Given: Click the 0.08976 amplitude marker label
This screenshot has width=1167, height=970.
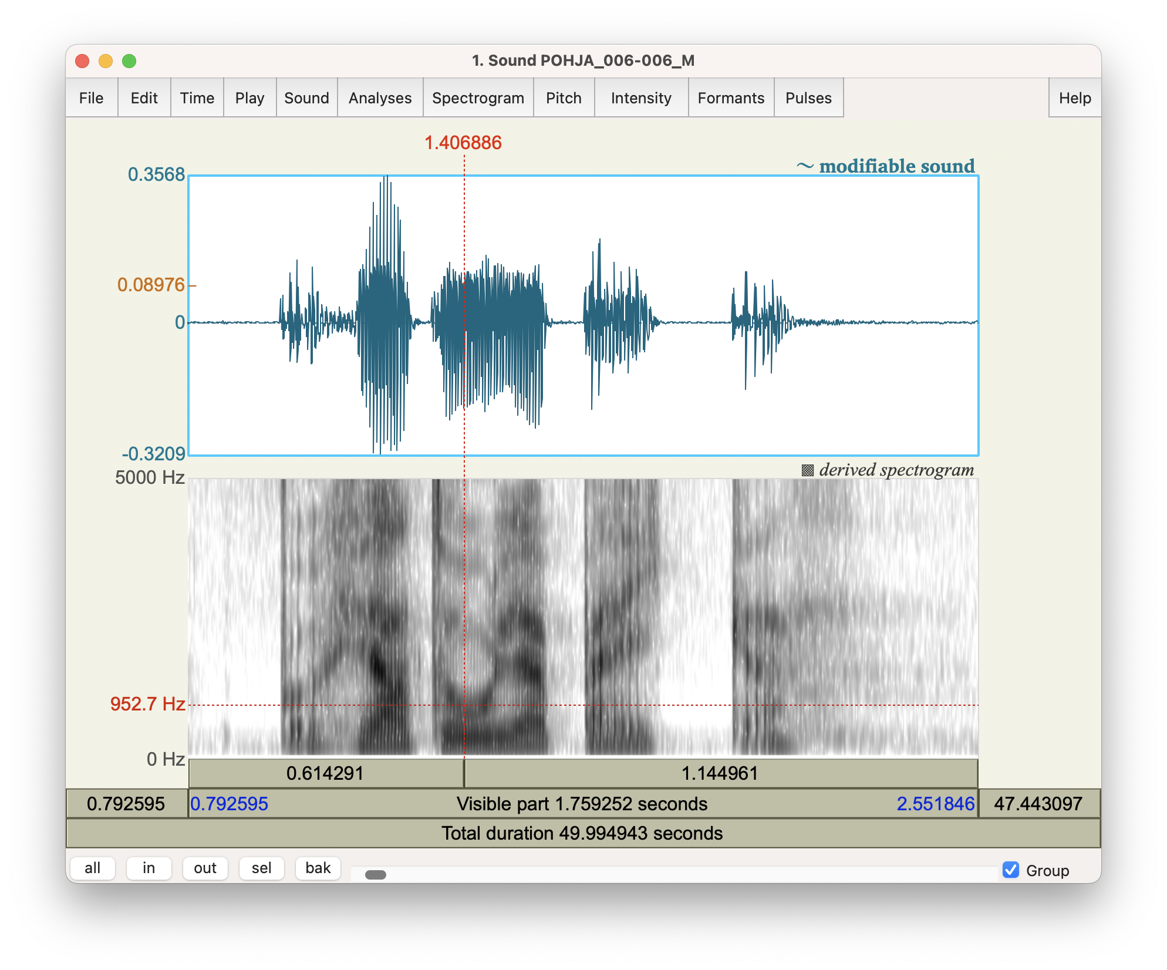Looking at the screenshot, I should pyautogui.click(x=151, y=285).
